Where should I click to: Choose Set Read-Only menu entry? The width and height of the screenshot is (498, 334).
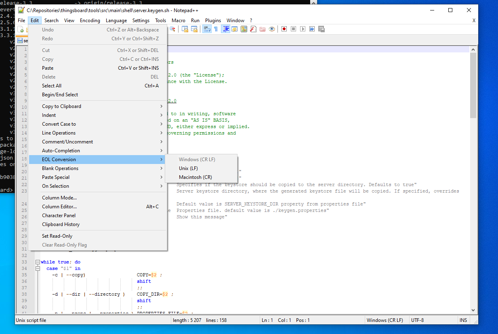click(98, 236)
